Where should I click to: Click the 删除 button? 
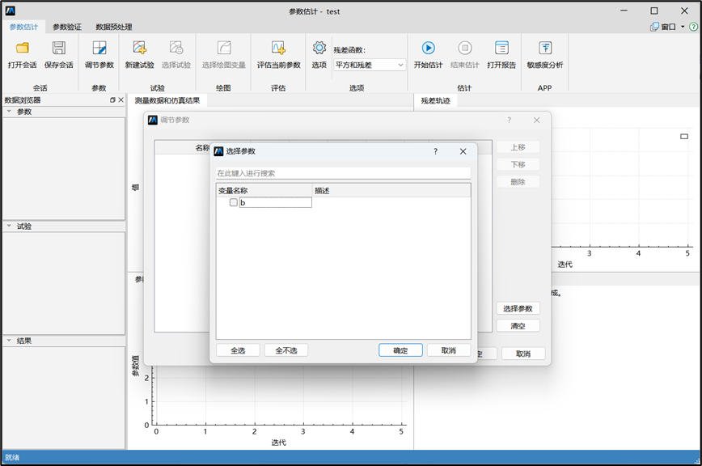coord(518,182)
